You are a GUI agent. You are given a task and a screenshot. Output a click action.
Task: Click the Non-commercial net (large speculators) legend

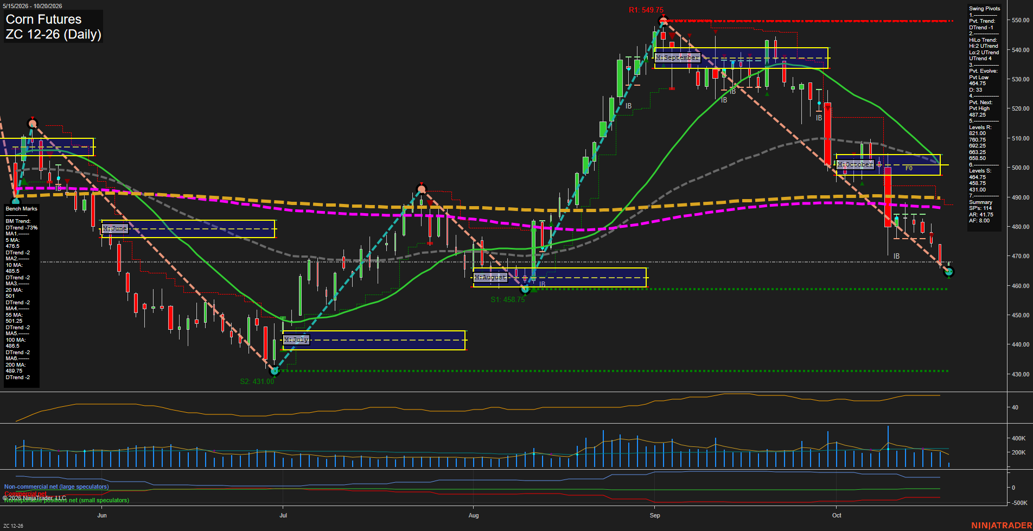[56, 487]
